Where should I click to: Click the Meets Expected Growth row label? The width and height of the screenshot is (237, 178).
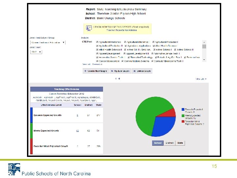pos(46,131)
